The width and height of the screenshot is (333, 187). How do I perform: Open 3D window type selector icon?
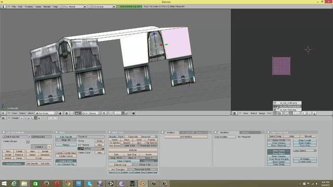pyautogui.click(x=3, y=113)
